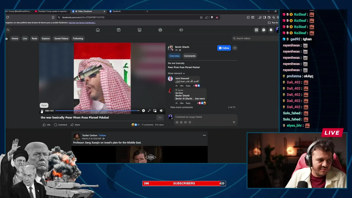The width and height of the screenshot is (352, 198).
Task: Open a new browser tab
Action: point(147,11)
